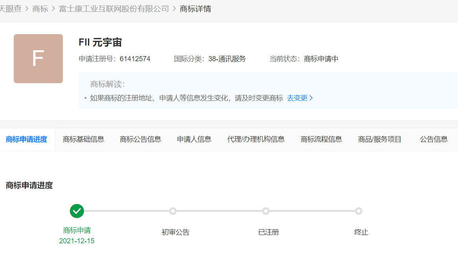Screen dimensions: 458x268
Task: Click the 天眼查 breadcrumb home link
Action: tap(10, 9)
